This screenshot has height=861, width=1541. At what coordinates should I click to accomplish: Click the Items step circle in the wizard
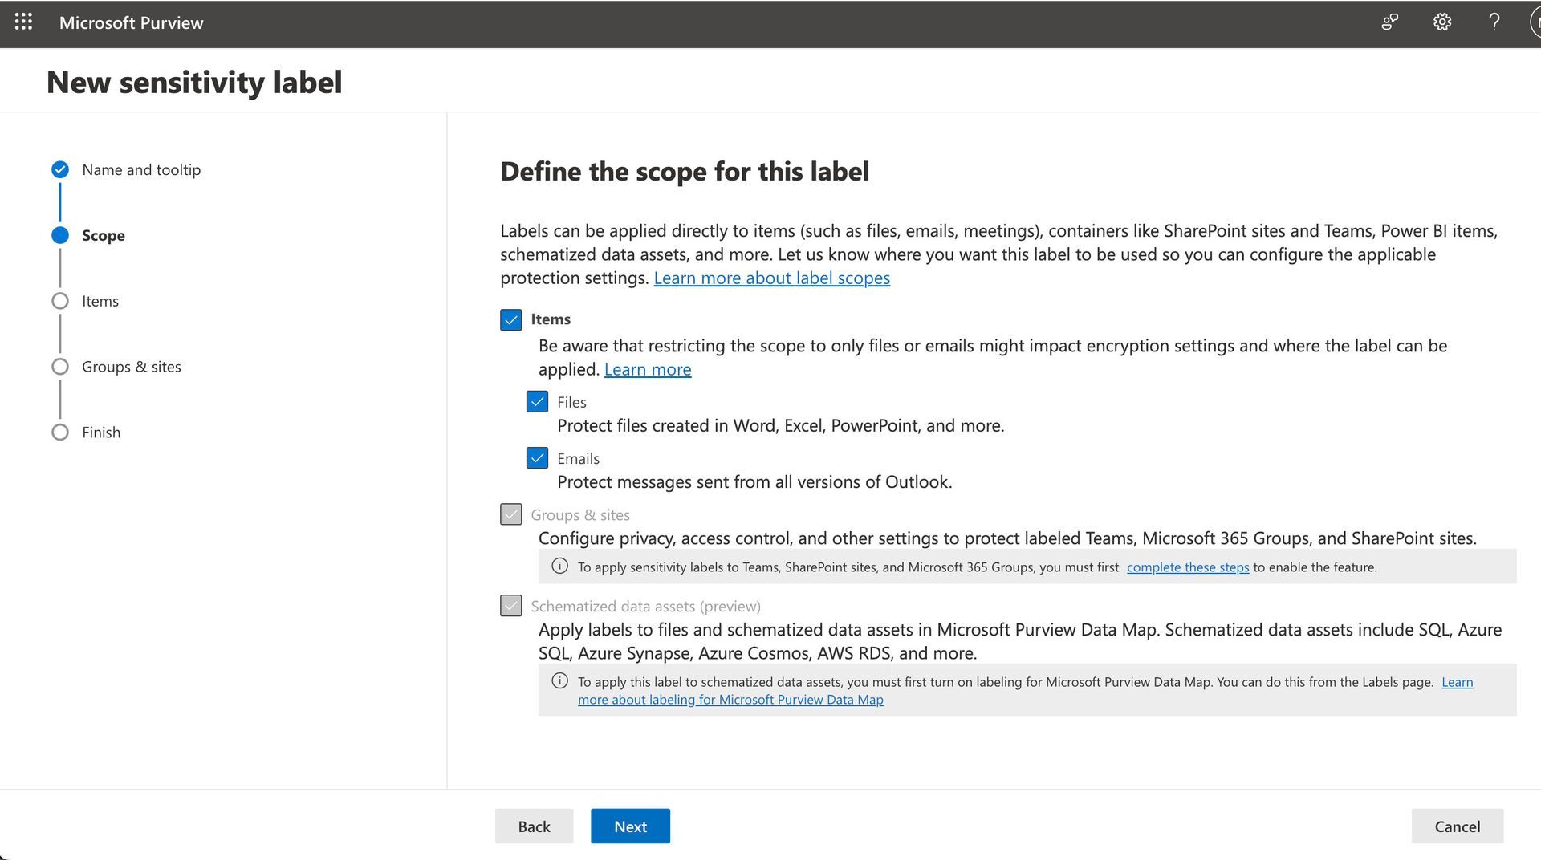coord(60,301)
